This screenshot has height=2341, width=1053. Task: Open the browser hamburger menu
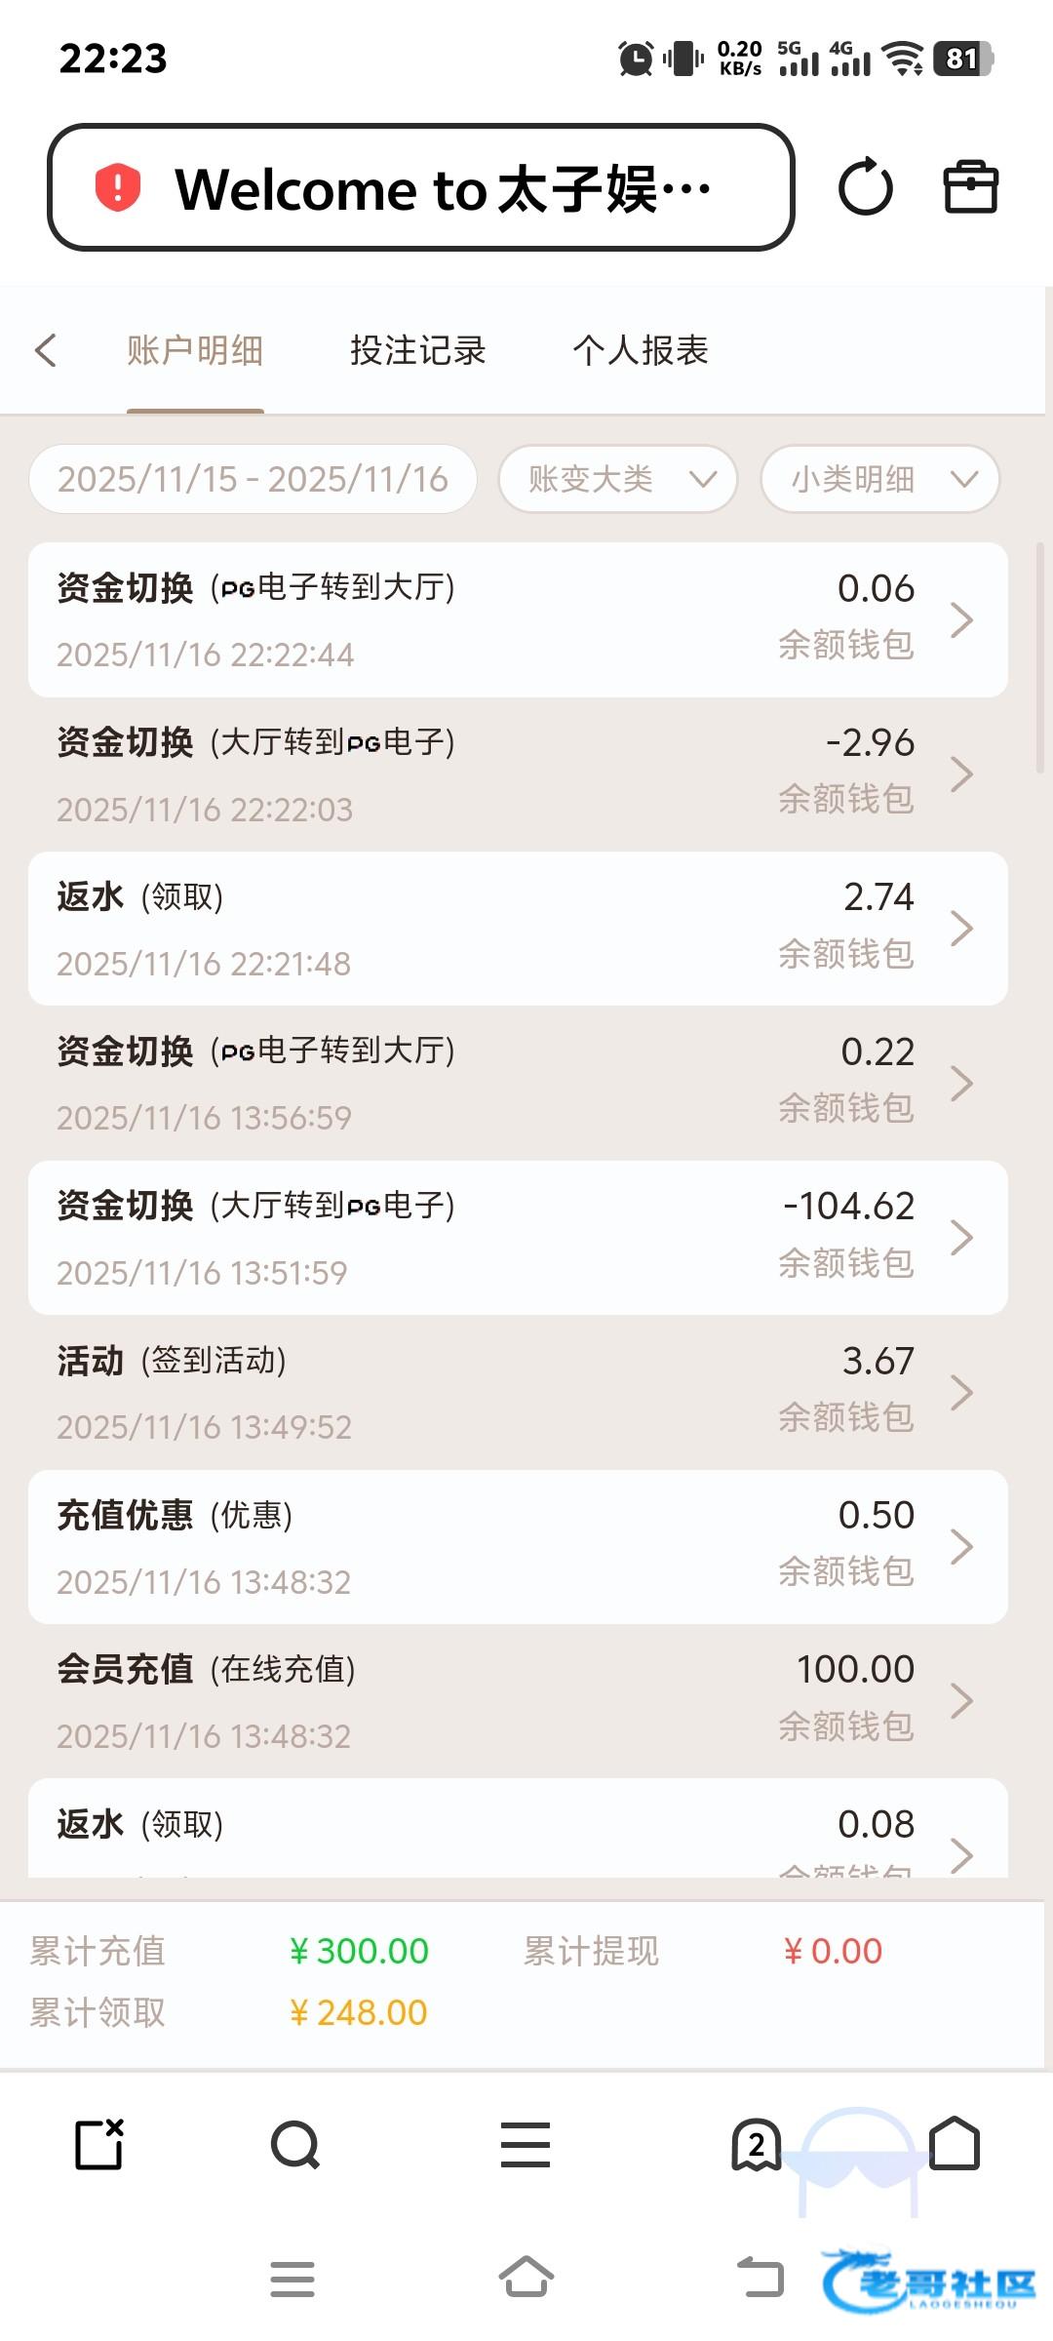pos(526,2145)
